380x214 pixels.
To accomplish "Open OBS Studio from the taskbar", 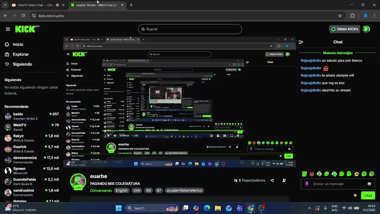I will [262, 208].
